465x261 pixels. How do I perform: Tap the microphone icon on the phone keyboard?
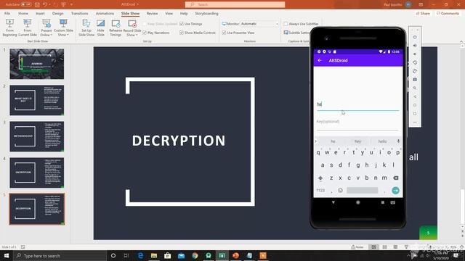coord(398,141)
